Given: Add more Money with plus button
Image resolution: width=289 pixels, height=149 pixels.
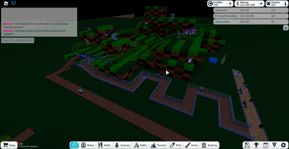Looking at the screenshot, I should (x=261, y=3).
